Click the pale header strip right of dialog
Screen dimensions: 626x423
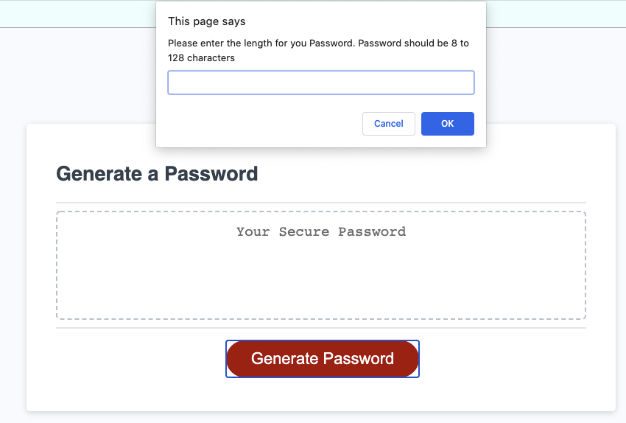point(556,14)
